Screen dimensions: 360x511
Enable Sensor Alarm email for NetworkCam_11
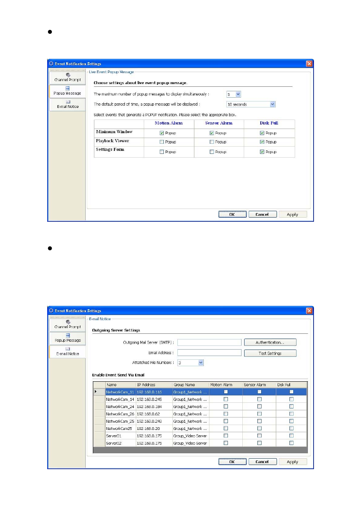(259, 392)
